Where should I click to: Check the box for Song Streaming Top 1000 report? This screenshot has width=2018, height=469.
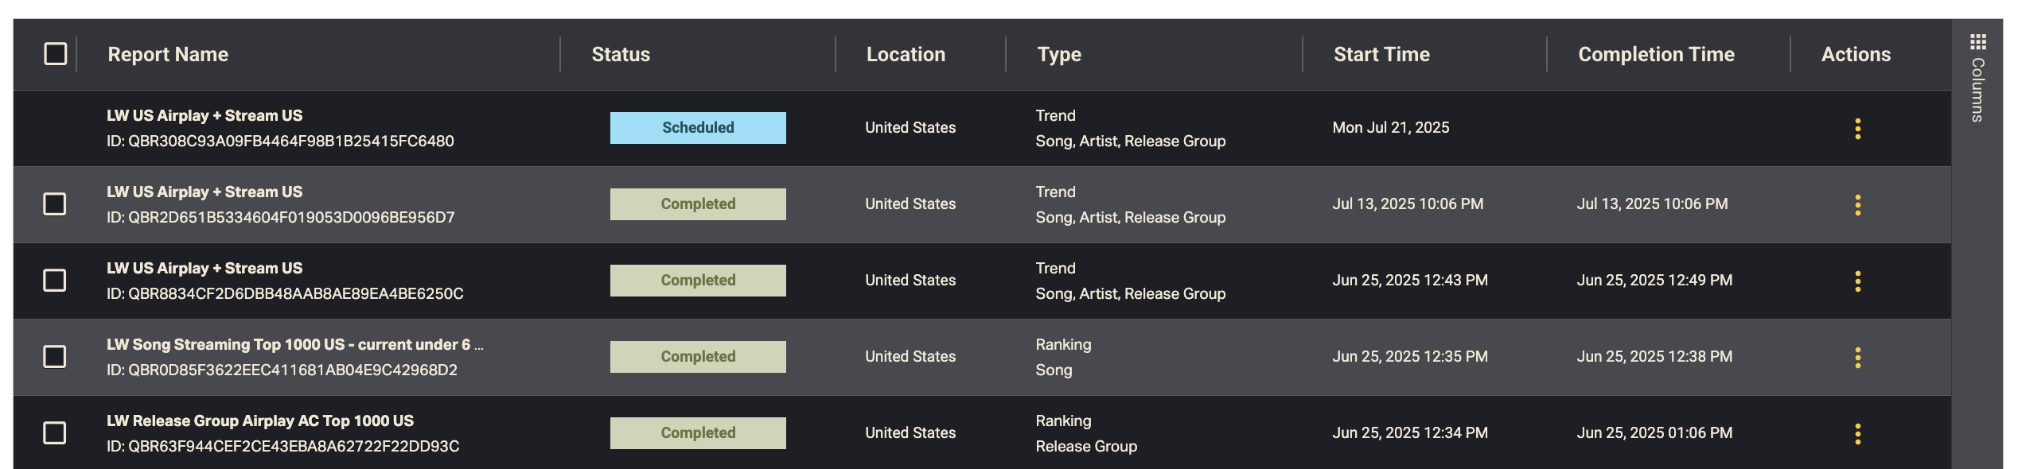(54, 357)
